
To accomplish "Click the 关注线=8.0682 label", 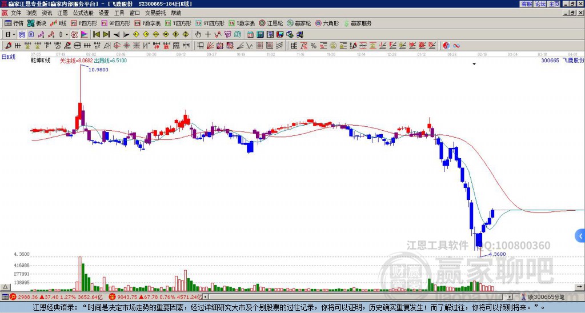I will [77, 61].
